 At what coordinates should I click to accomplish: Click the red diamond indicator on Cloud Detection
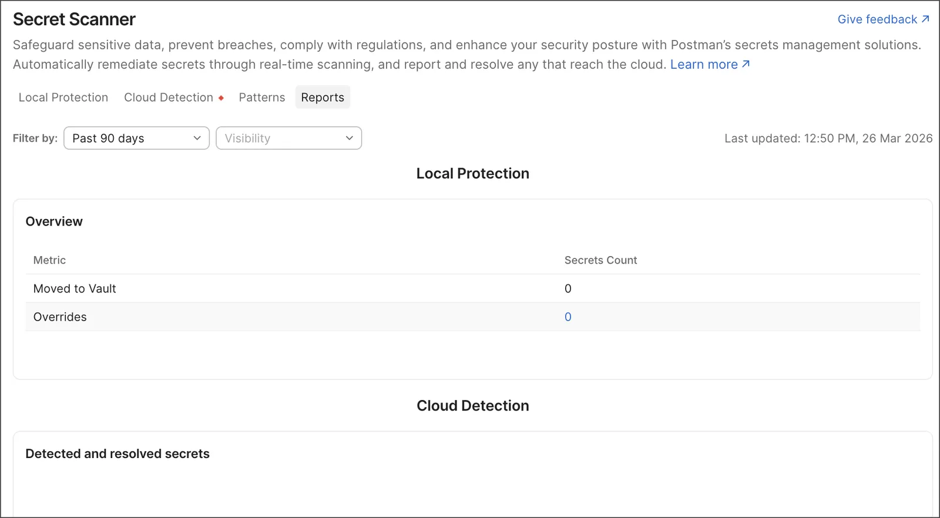tap(221, 98)
